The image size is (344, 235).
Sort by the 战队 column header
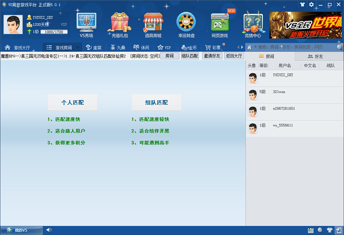(x=331, y=65)
